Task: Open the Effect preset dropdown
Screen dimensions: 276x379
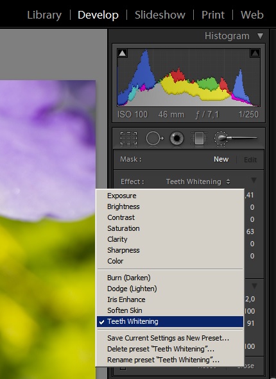Action: [x=198, y=181]
